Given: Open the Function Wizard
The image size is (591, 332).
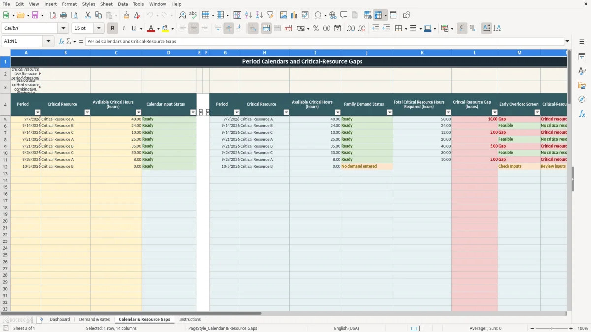Looking at the screenshot, I should [61, 41].
